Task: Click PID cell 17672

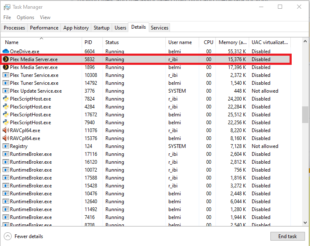Action: (91, 115)
